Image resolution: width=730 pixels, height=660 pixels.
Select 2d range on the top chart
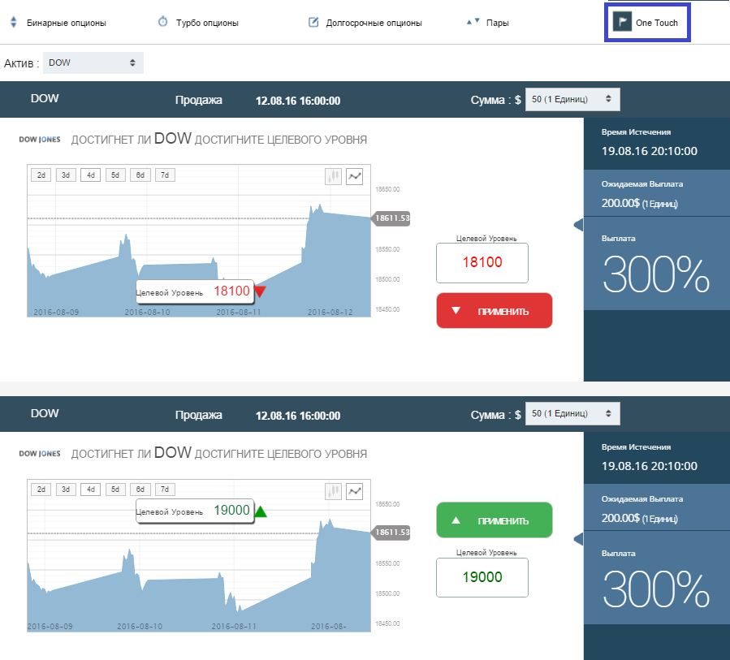pos(41,175)
